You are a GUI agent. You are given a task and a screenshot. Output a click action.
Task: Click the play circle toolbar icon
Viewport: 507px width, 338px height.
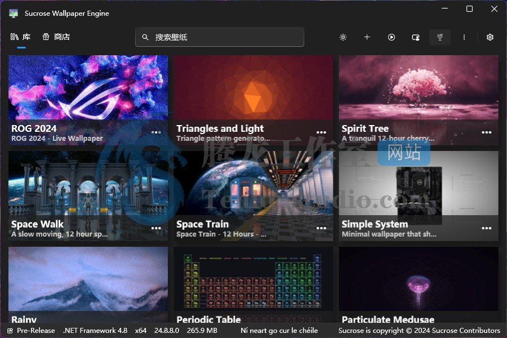pos(392,37)
